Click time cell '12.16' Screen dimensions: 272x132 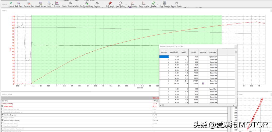coord(184,83)
